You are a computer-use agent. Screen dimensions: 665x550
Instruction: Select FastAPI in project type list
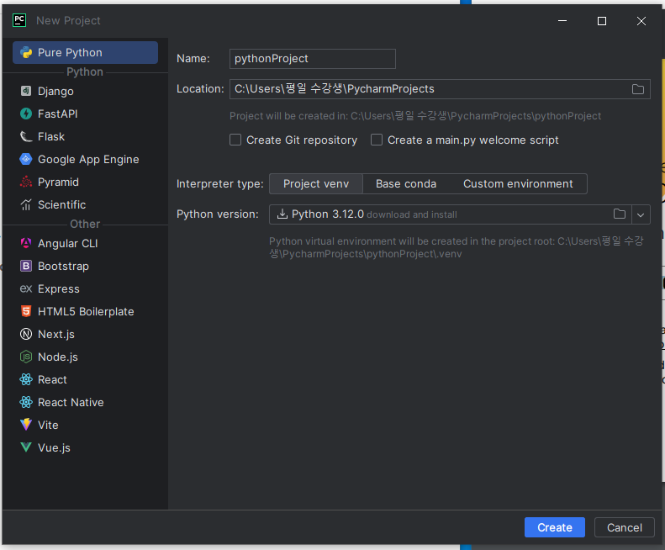(85, 114)
